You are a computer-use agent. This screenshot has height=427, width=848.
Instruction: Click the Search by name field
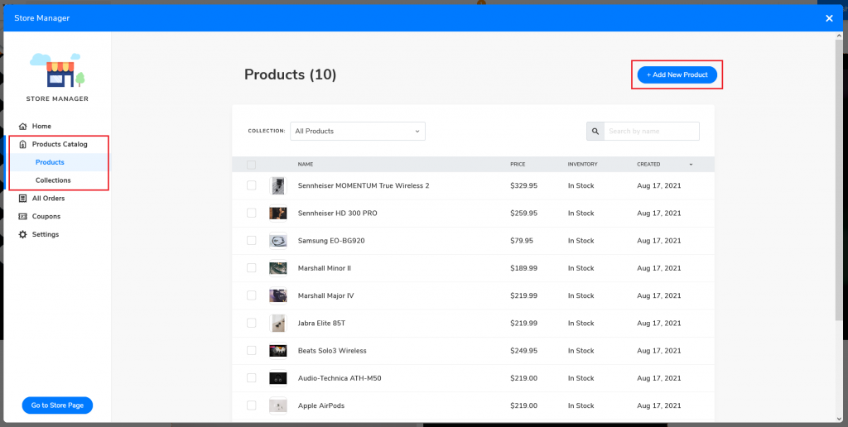(x=651, y=132)
